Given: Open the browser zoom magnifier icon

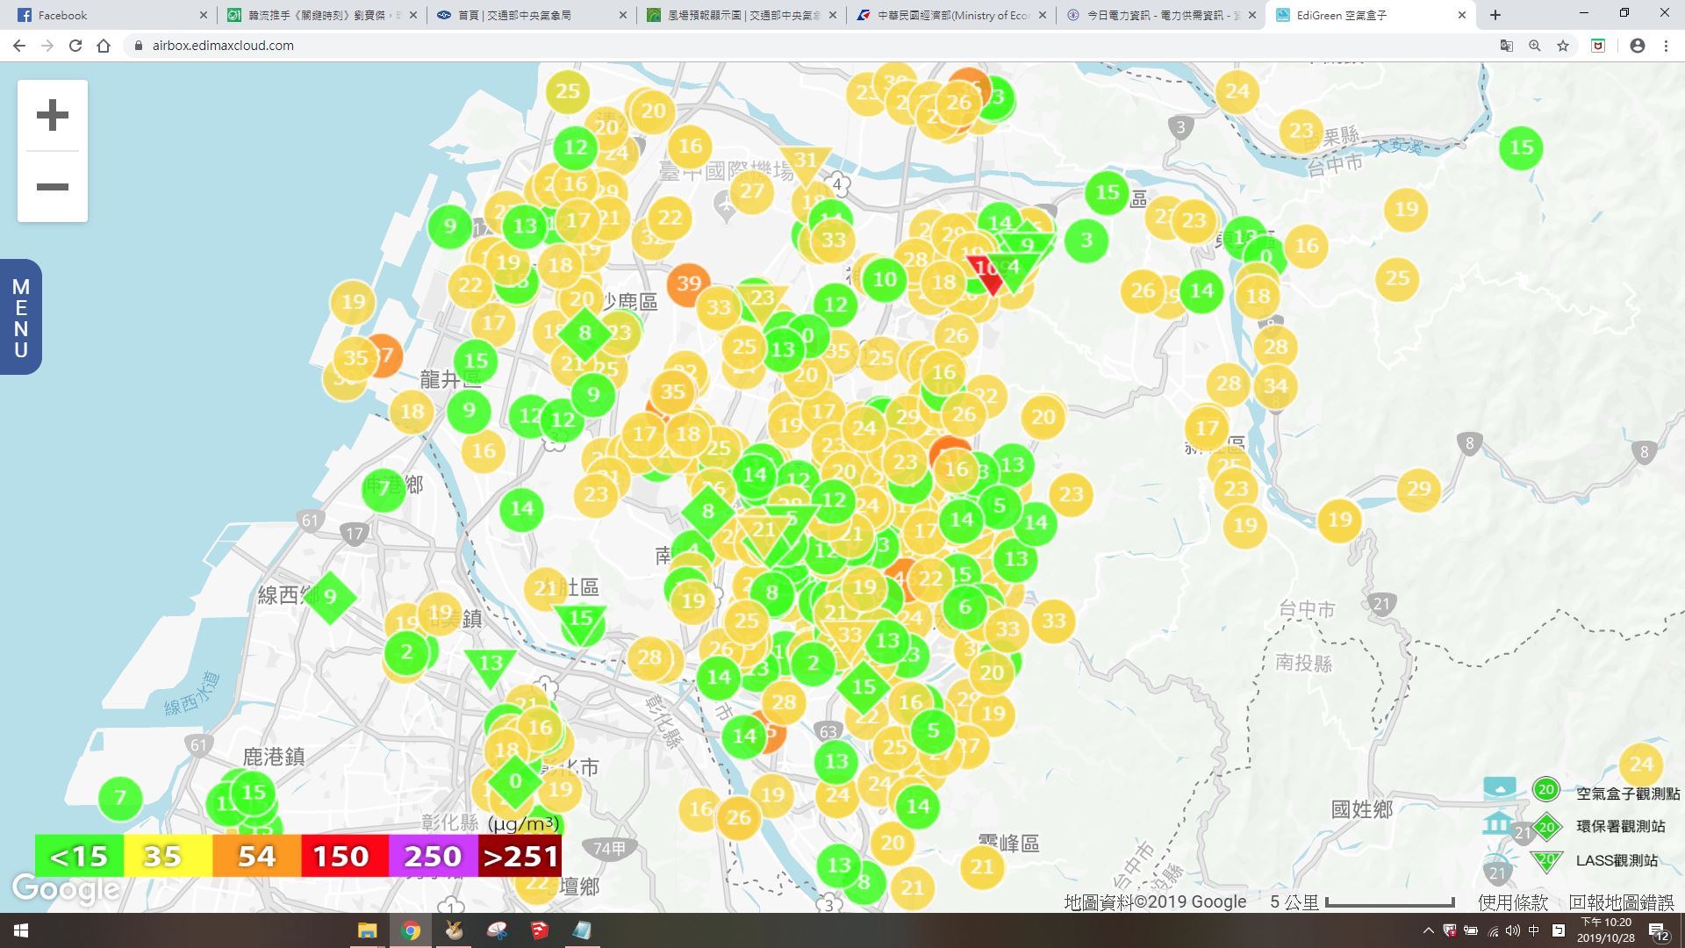Looking at the screenshot, I should tap(1535, 46).
